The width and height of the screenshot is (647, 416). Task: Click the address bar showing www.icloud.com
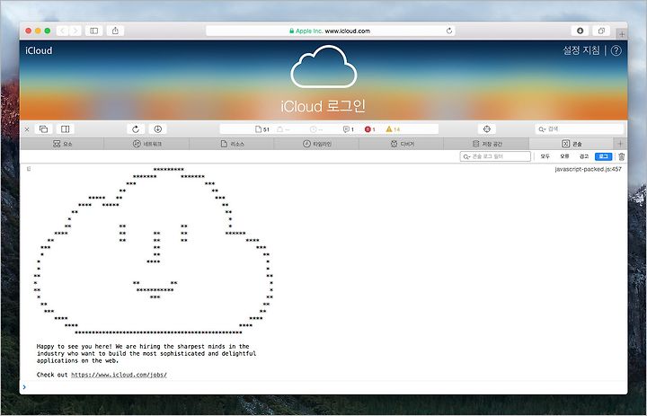point(330,31)
